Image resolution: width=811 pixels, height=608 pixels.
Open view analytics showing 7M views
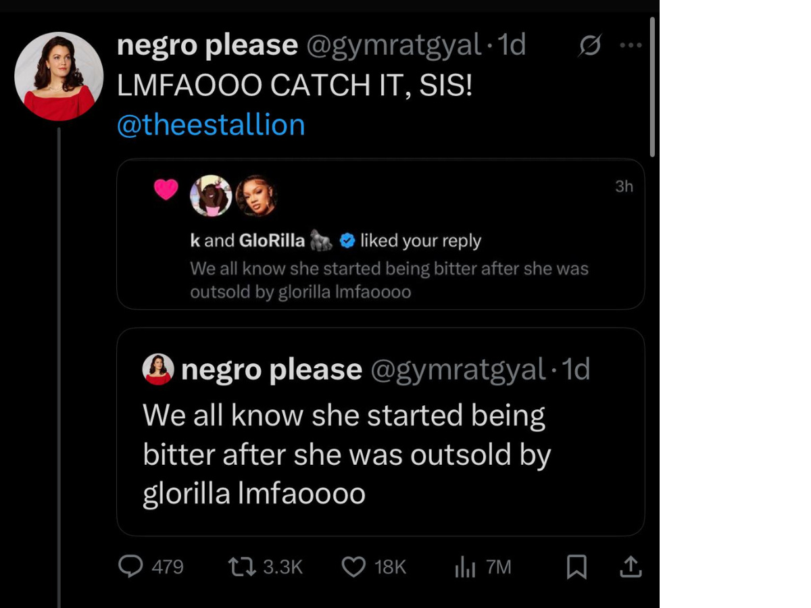[465, 566]
